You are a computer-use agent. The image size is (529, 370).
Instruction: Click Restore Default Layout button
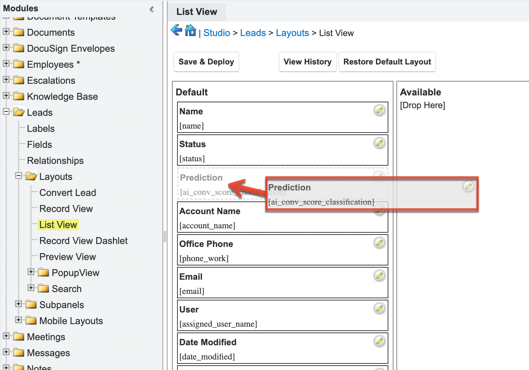387,62
